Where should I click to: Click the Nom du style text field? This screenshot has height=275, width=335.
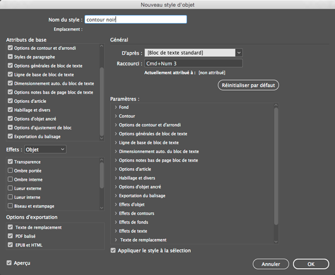point(135,20)
